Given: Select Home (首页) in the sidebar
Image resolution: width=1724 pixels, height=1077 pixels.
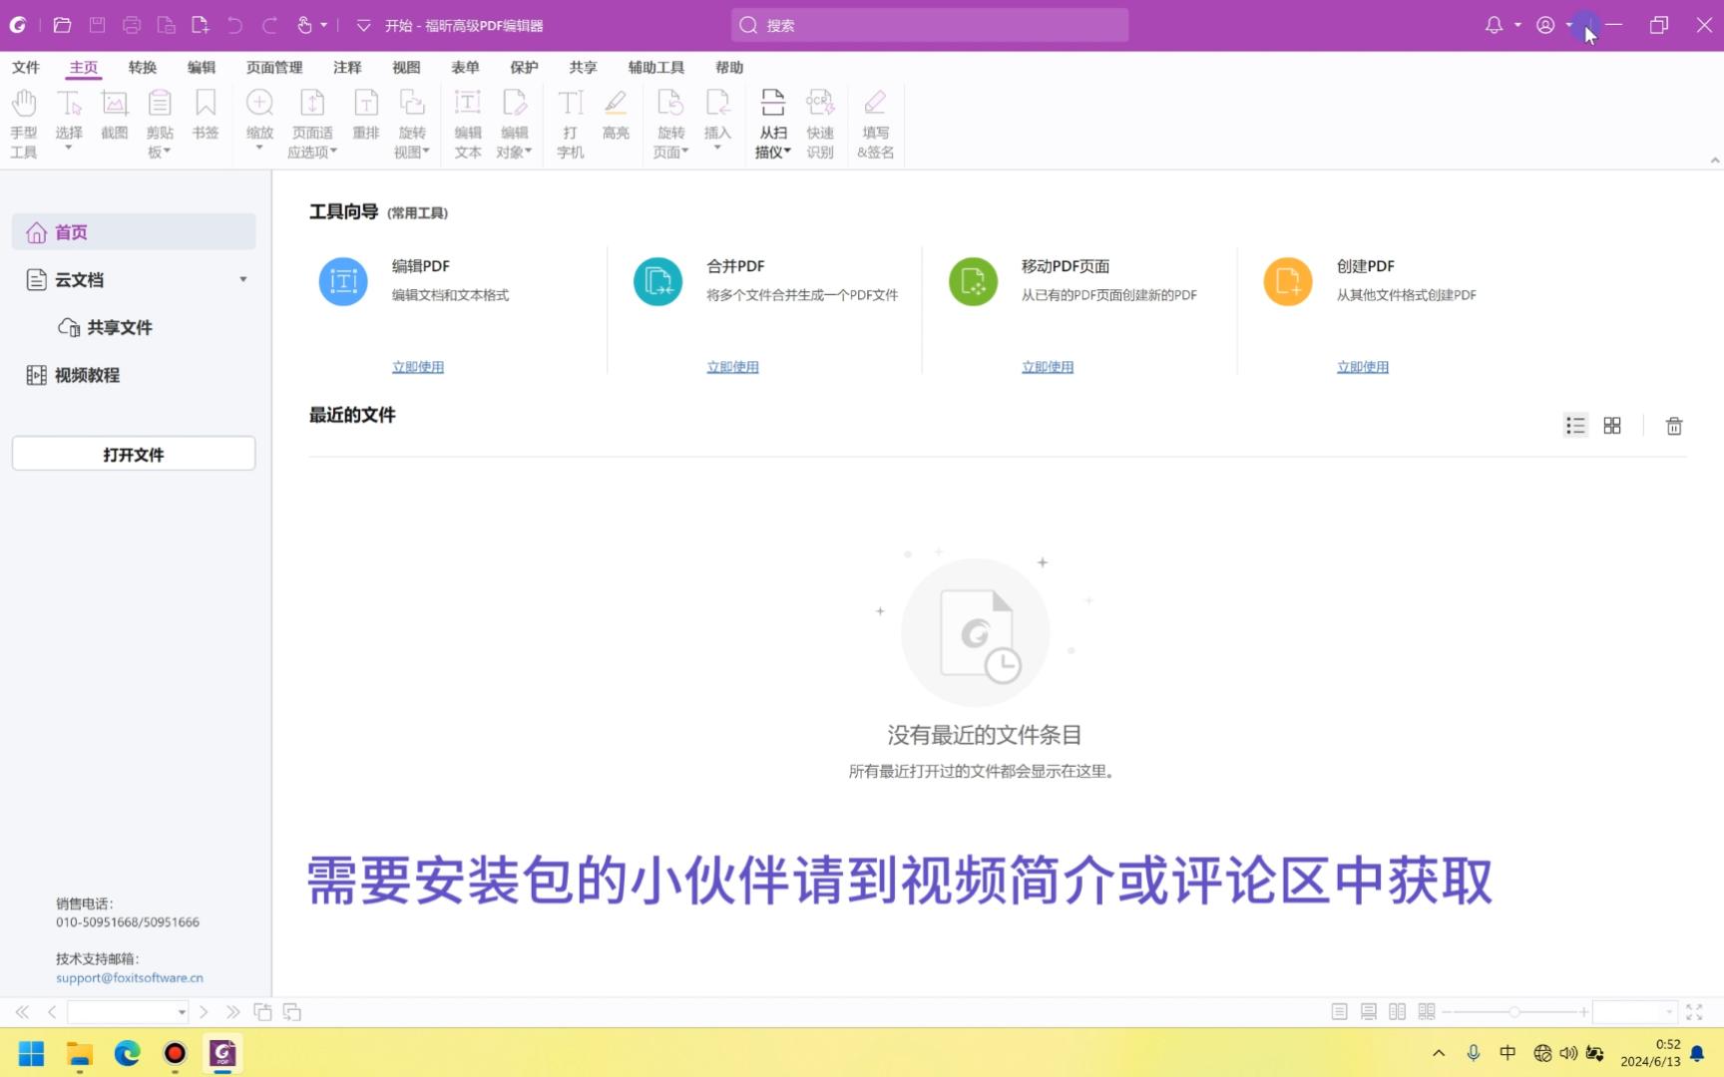Looking at the screenshot, I should click(134, 232).
